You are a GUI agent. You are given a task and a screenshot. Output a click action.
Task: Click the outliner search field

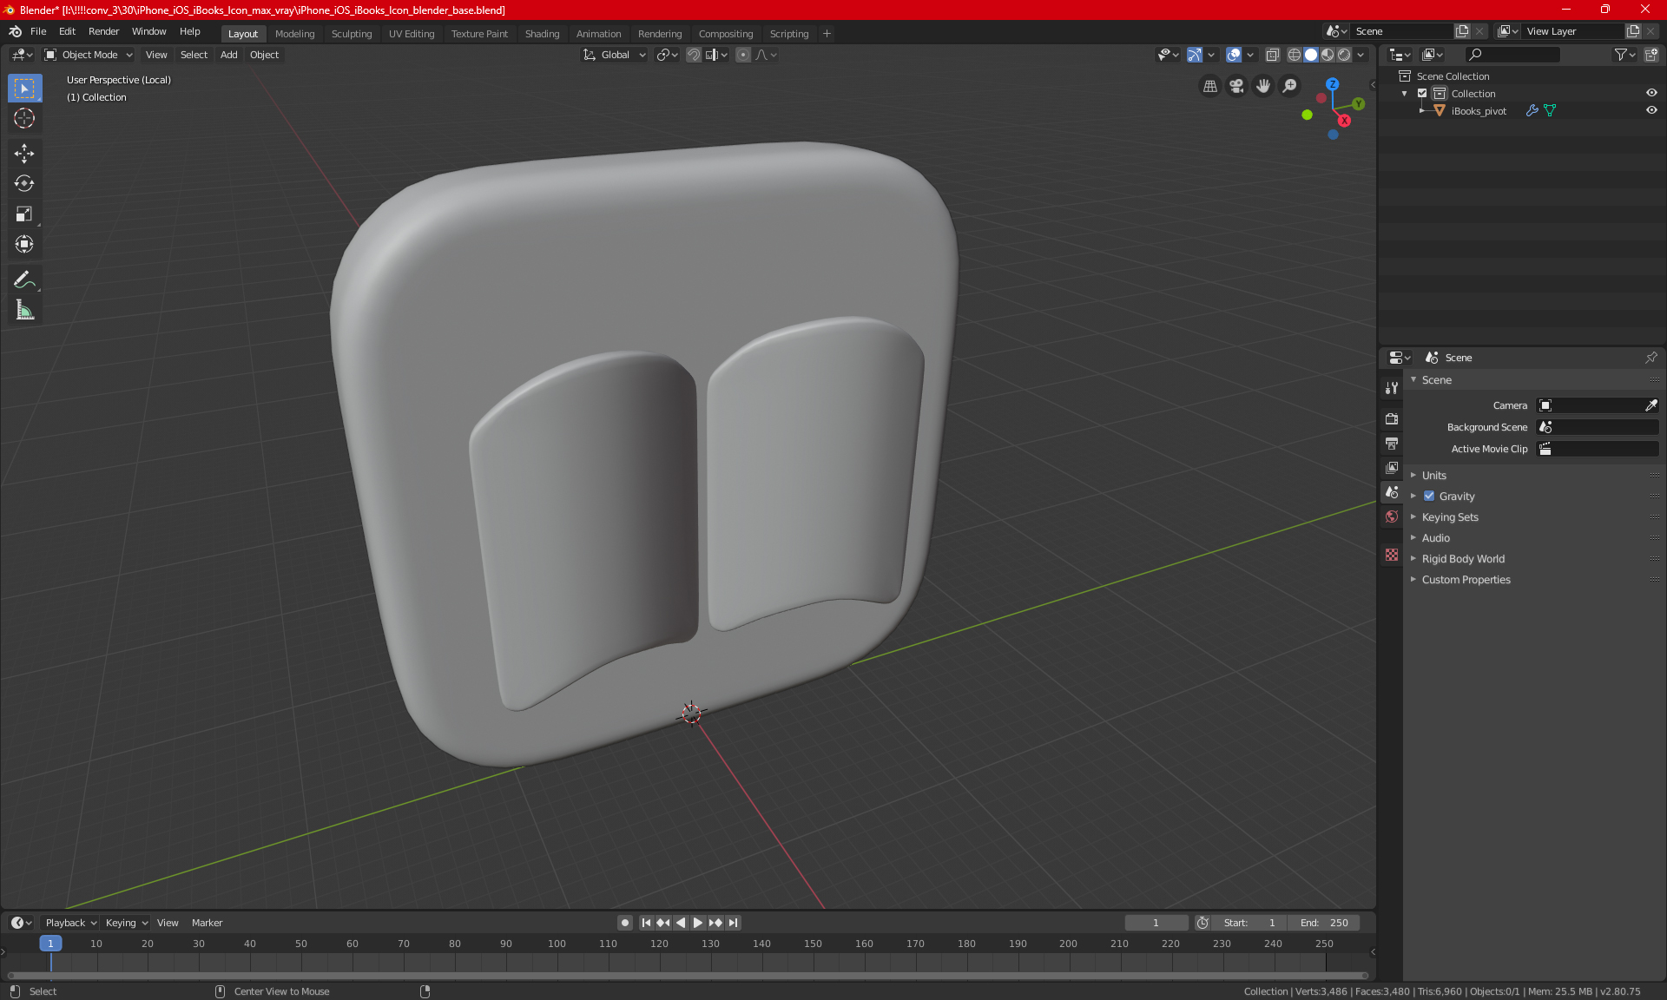(1512, 55)
